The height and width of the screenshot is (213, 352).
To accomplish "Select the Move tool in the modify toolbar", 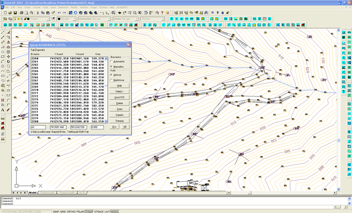I will (8, 56).
